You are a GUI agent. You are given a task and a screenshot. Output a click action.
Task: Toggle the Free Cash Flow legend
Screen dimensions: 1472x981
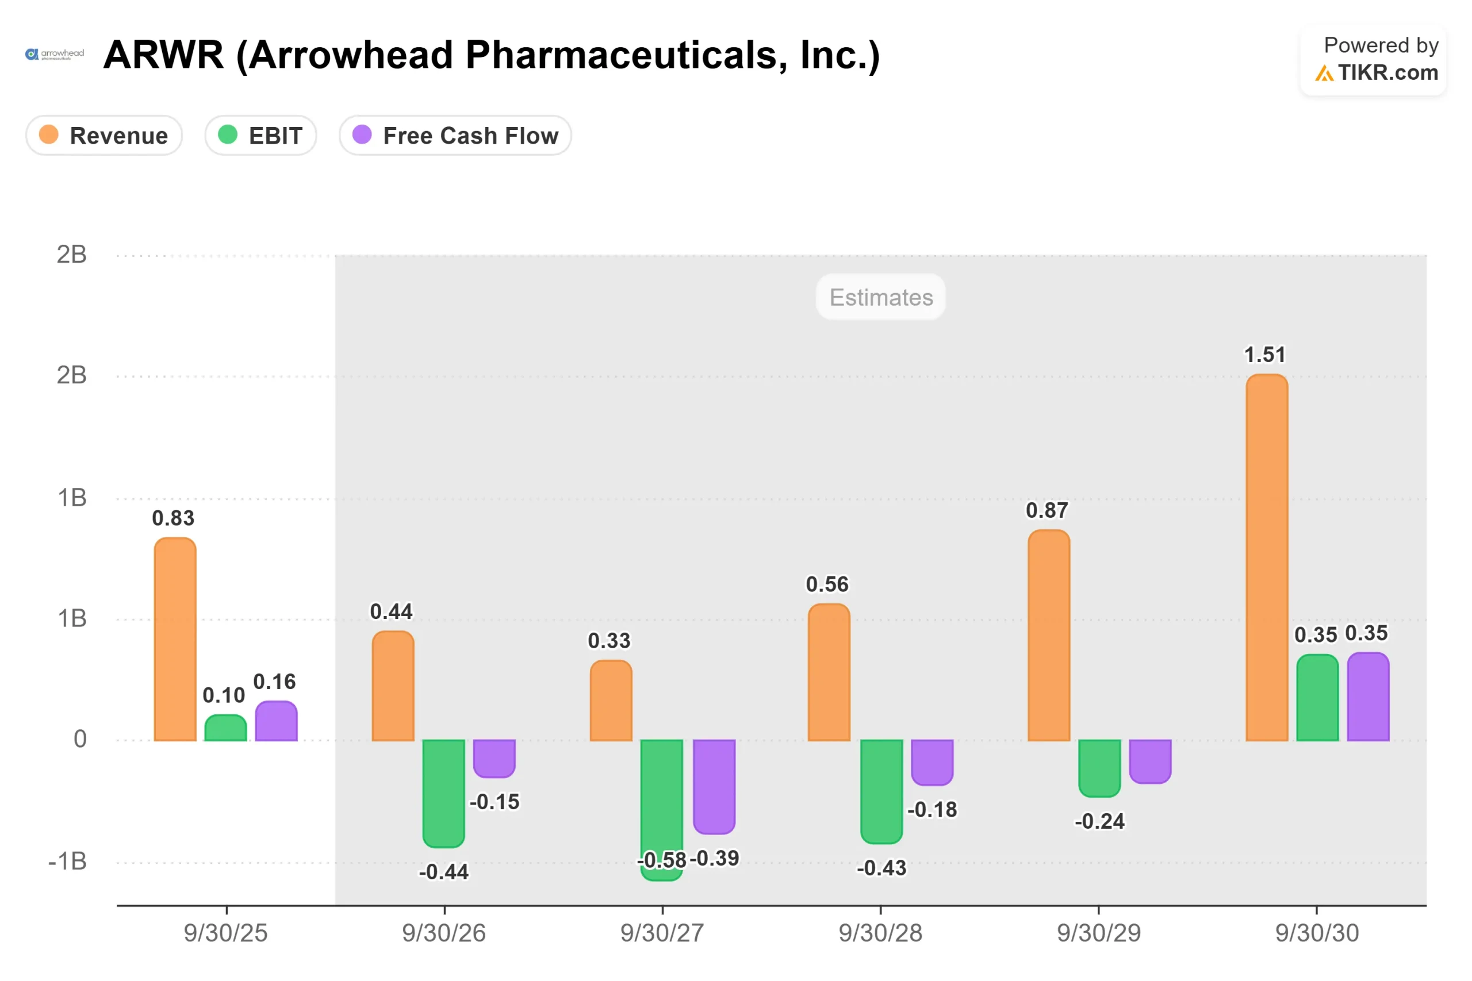click(455, 135)
